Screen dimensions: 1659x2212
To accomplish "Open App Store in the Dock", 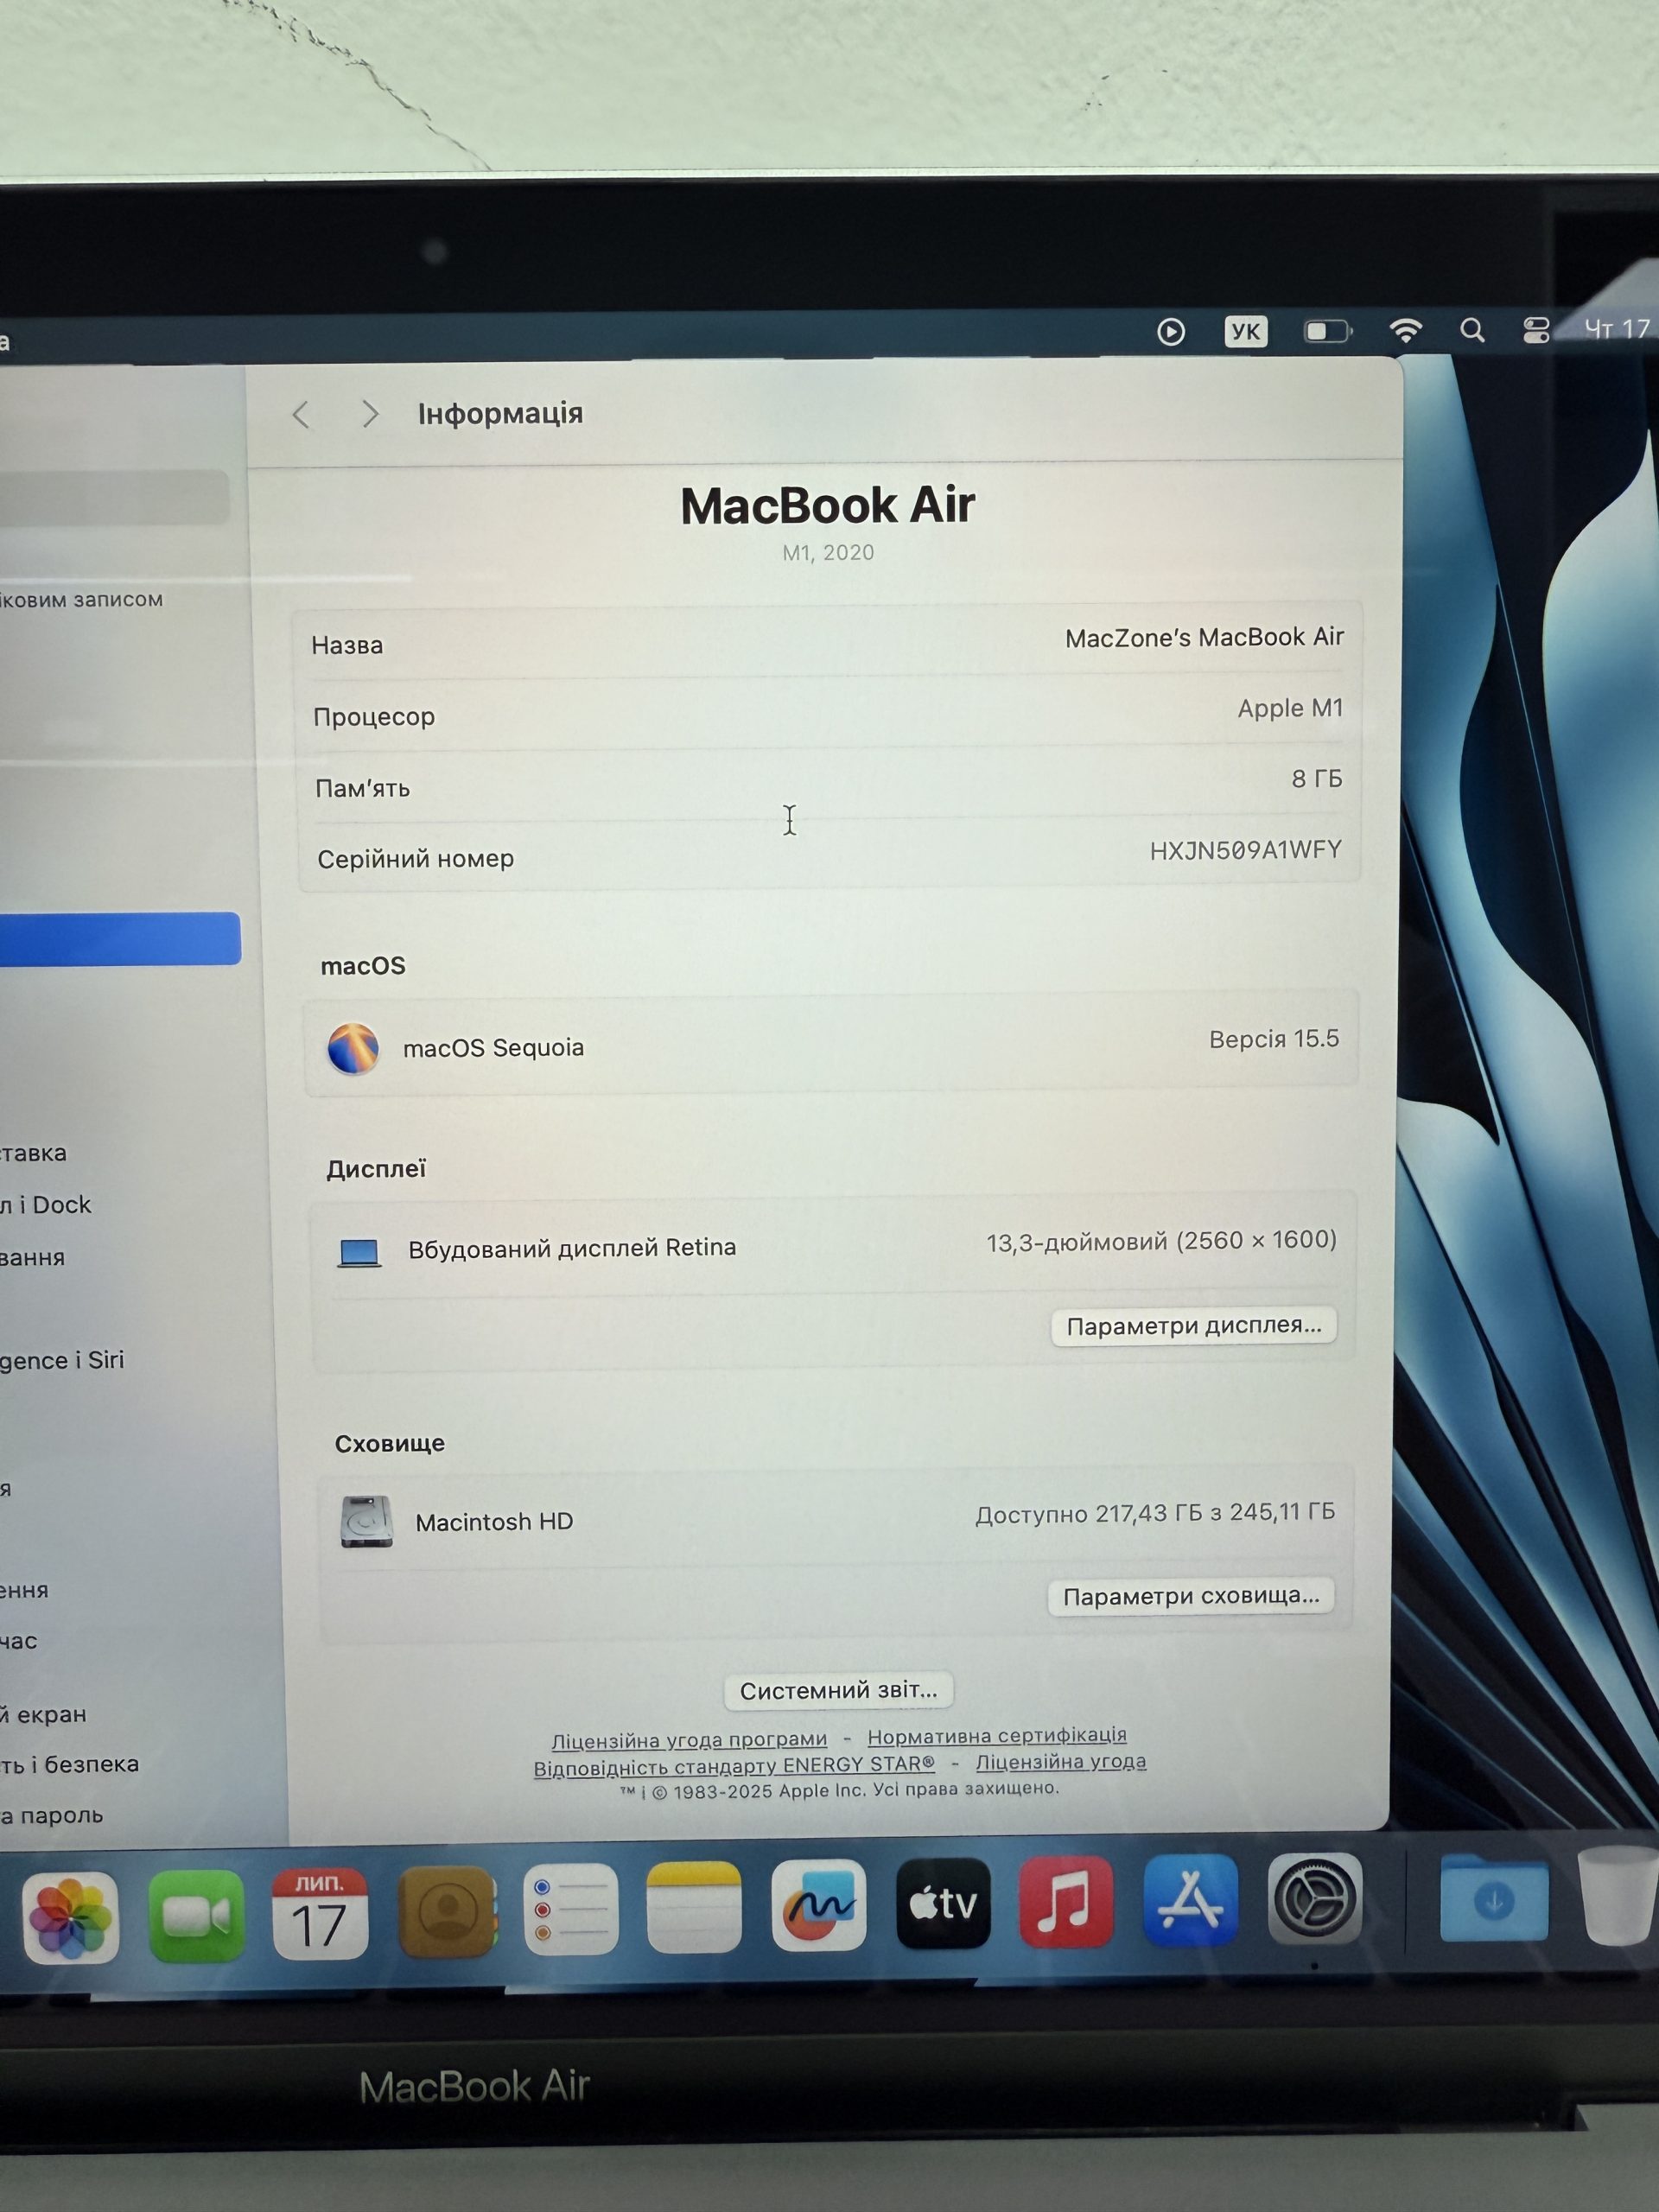I will click(1190, 1898).
